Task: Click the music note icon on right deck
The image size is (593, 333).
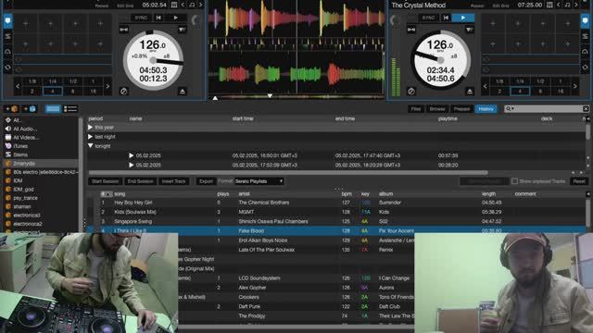Action: [567, 5]
